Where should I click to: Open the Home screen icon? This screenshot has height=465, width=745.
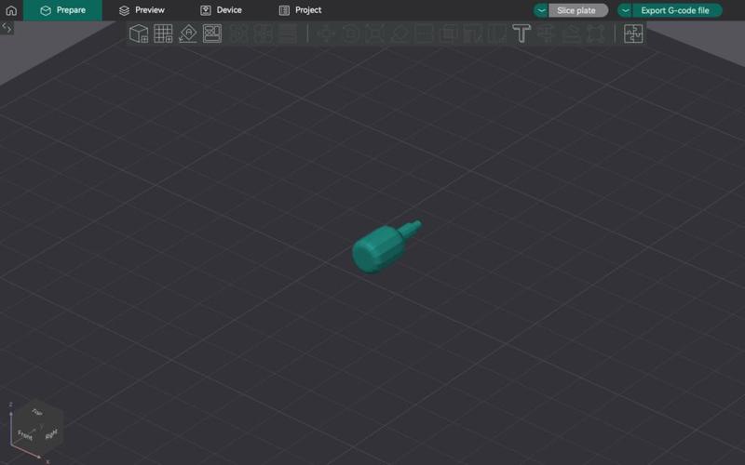[x=11, y=10]
